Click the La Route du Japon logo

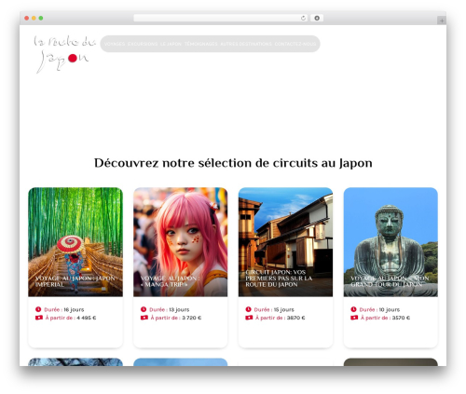point(65,54)
